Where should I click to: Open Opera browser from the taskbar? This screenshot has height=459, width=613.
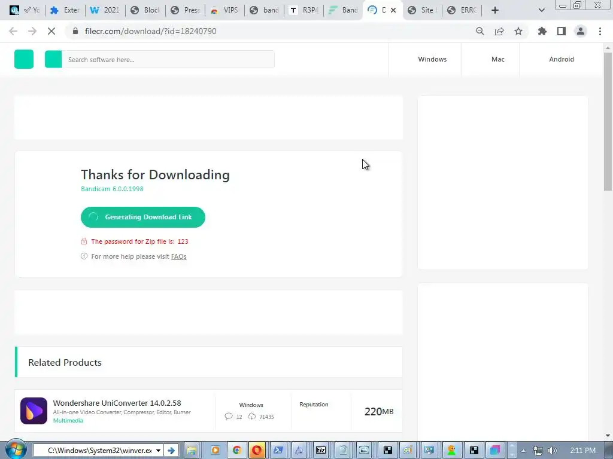(x=257, y=451)
